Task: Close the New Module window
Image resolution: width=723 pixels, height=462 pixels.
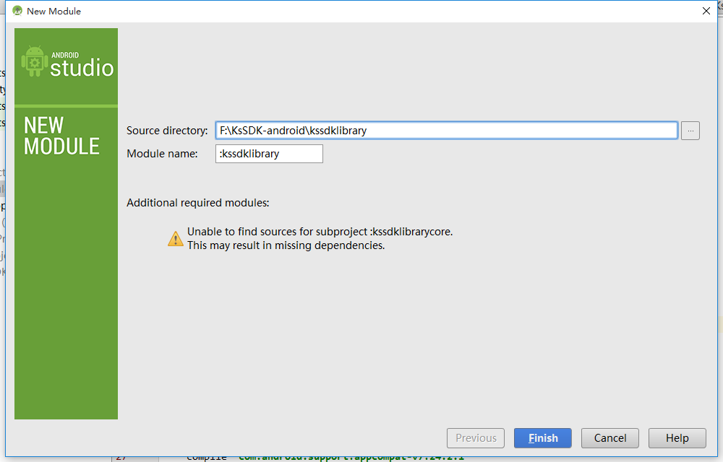Action: tap(706, 11)
